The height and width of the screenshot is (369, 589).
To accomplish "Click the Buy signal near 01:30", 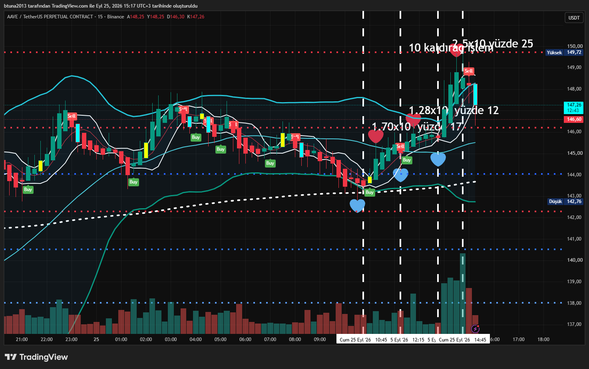I will click(x=133, y=182).
